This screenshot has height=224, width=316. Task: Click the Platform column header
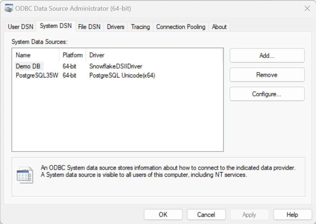tap(72, 55)
